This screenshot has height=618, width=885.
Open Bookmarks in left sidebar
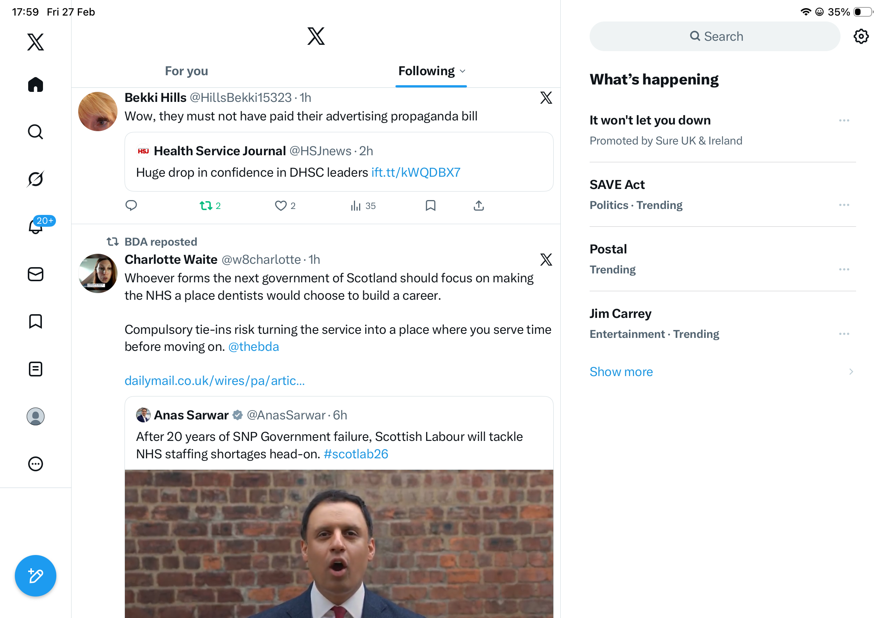coord(36,321)
